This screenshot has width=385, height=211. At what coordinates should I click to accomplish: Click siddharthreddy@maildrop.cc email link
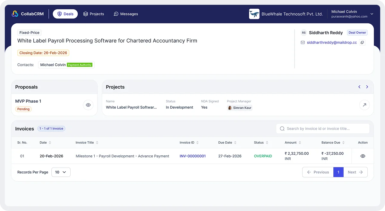point(332,42)
